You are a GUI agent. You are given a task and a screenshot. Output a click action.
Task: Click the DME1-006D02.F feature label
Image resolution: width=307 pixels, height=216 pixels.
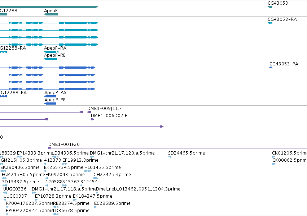[x=109, y=115]
